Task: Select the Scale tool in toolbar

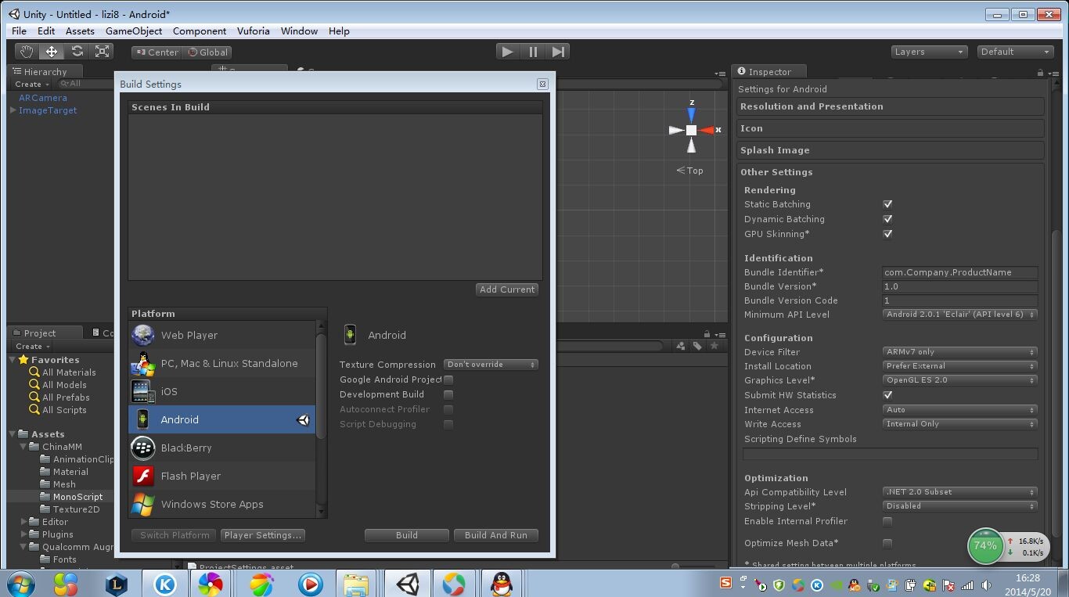Action: coord(102,52)
